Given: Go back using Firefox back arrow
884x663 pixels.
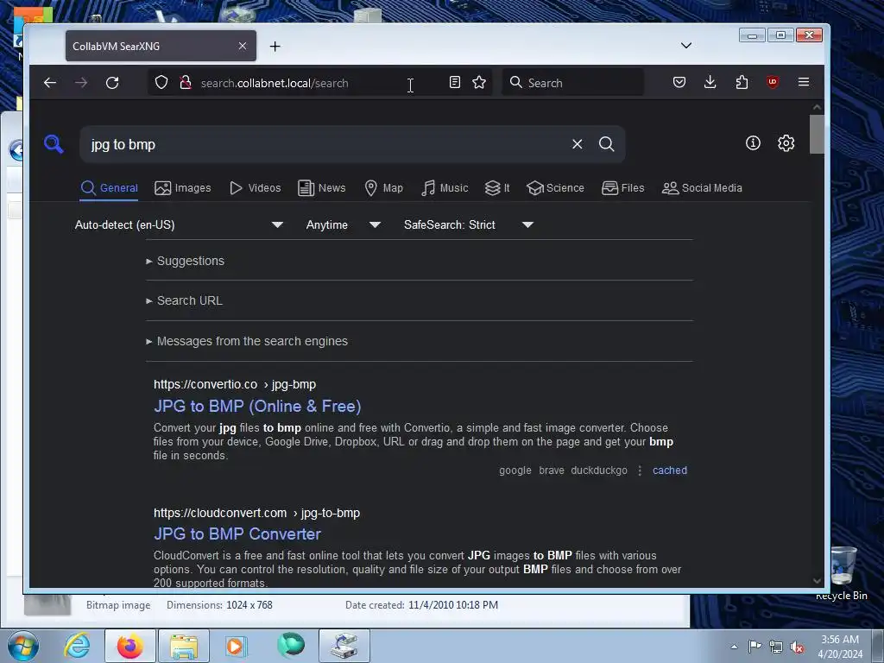Looking at the screenshot, I should point(50,83).
